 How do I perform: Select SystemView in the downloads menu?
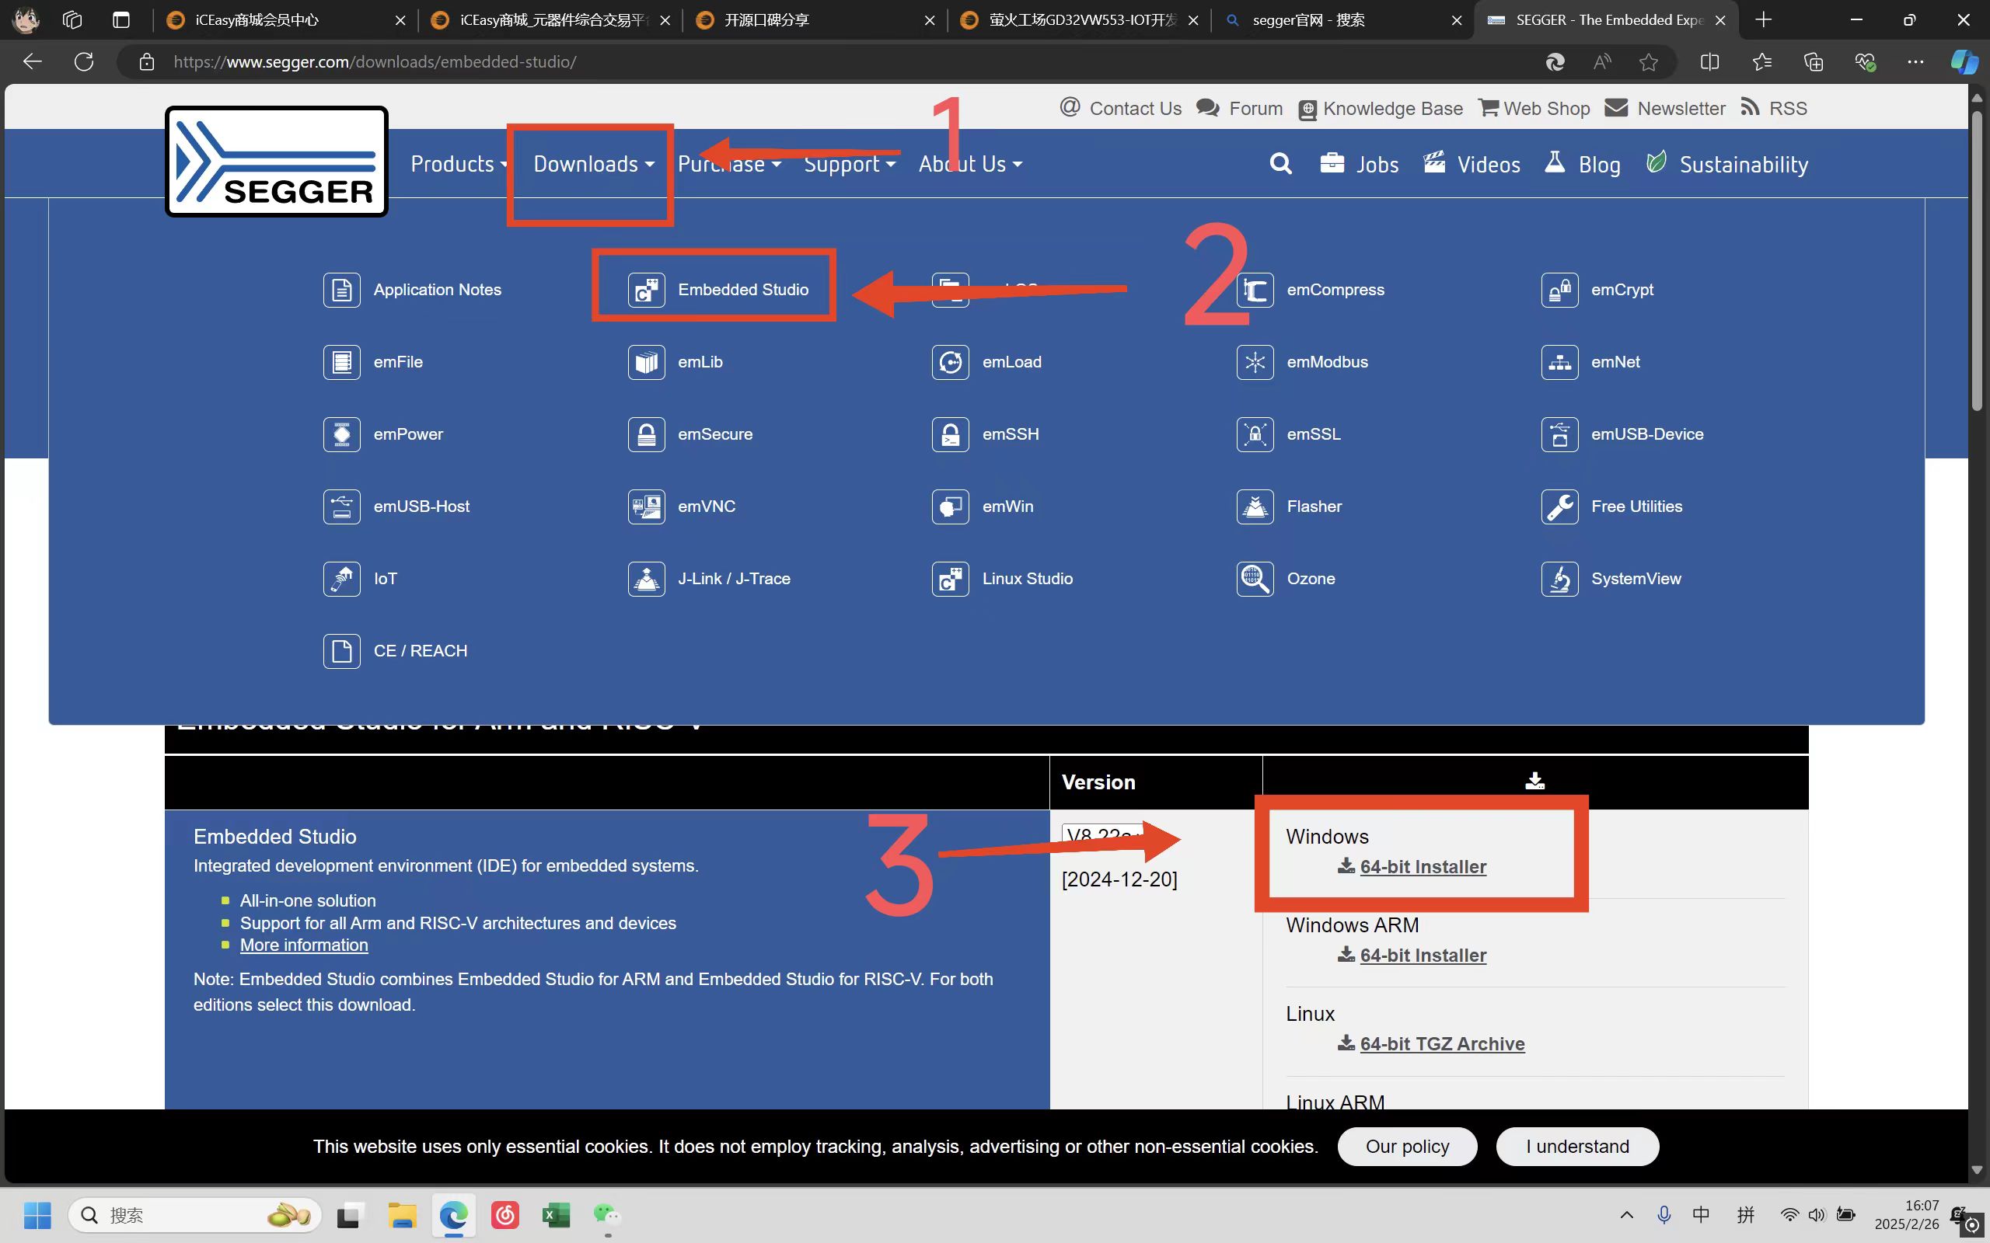coord(1635,579)
